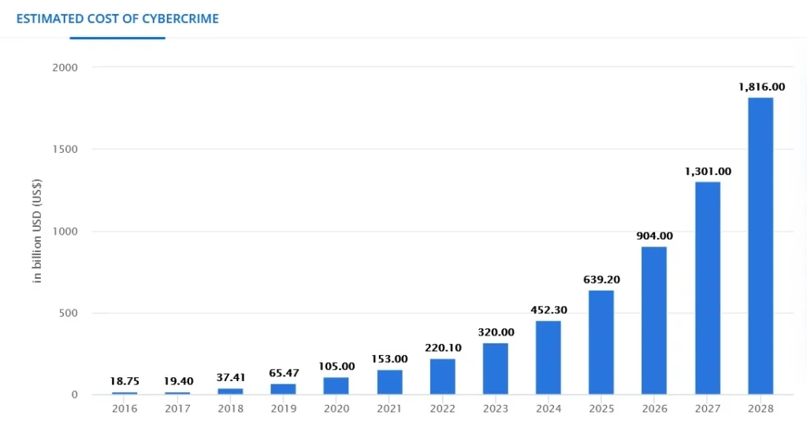Click the 2020 bar in the chart

pyautogui.click(x=336, y=386)
